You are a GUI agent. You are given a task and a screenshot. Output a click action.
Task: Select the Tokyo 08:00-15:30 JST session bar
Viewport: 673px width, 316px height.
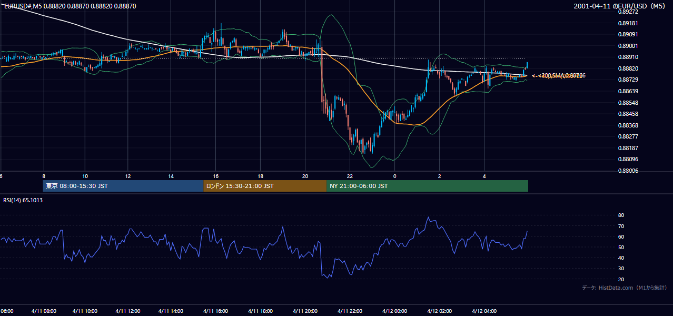123,186
